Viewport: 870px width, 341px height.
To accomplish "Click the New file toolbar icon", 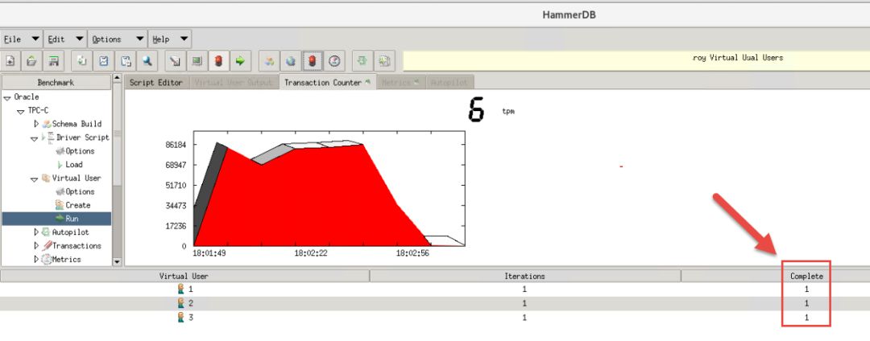I will (10, 61).
